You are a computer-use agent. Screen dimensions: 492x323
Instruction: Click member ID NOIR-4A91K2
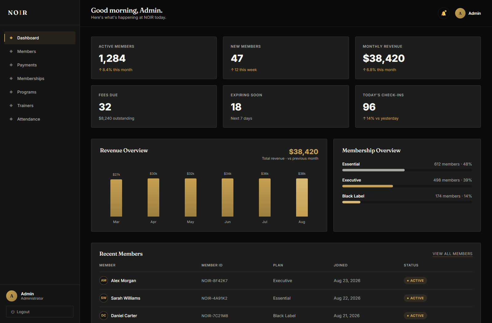pos(214,298)
